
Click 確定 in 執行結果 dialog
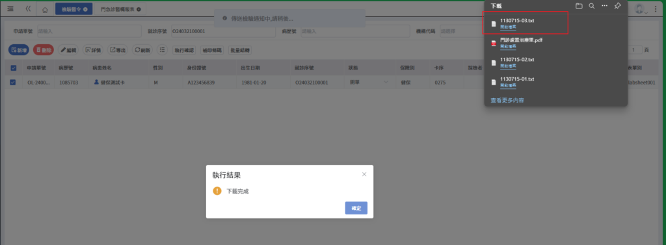point(356,208)
